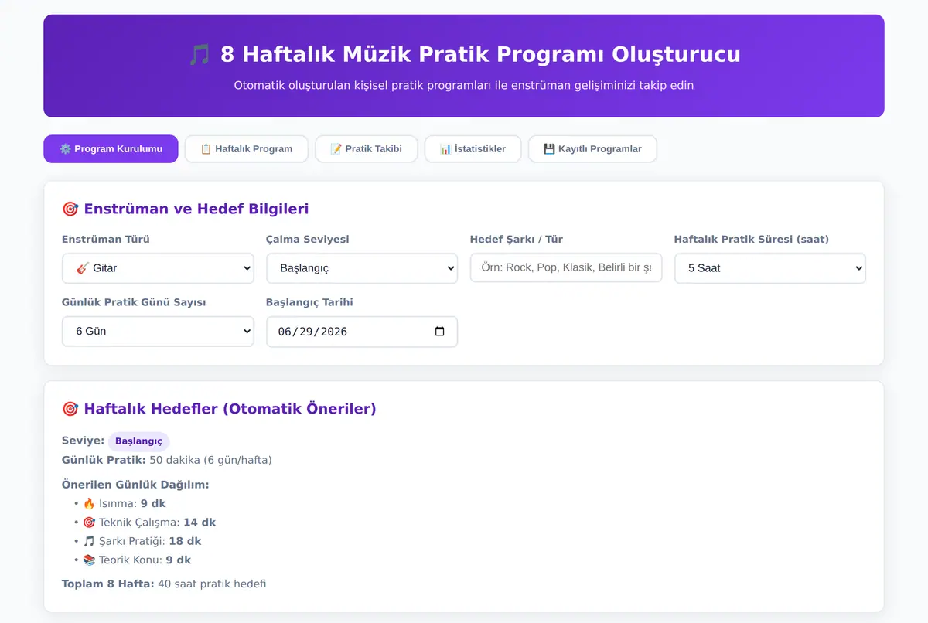
Task: Click the '50 dakika (6 gün/hafta)' text
Action: [210, 460]
